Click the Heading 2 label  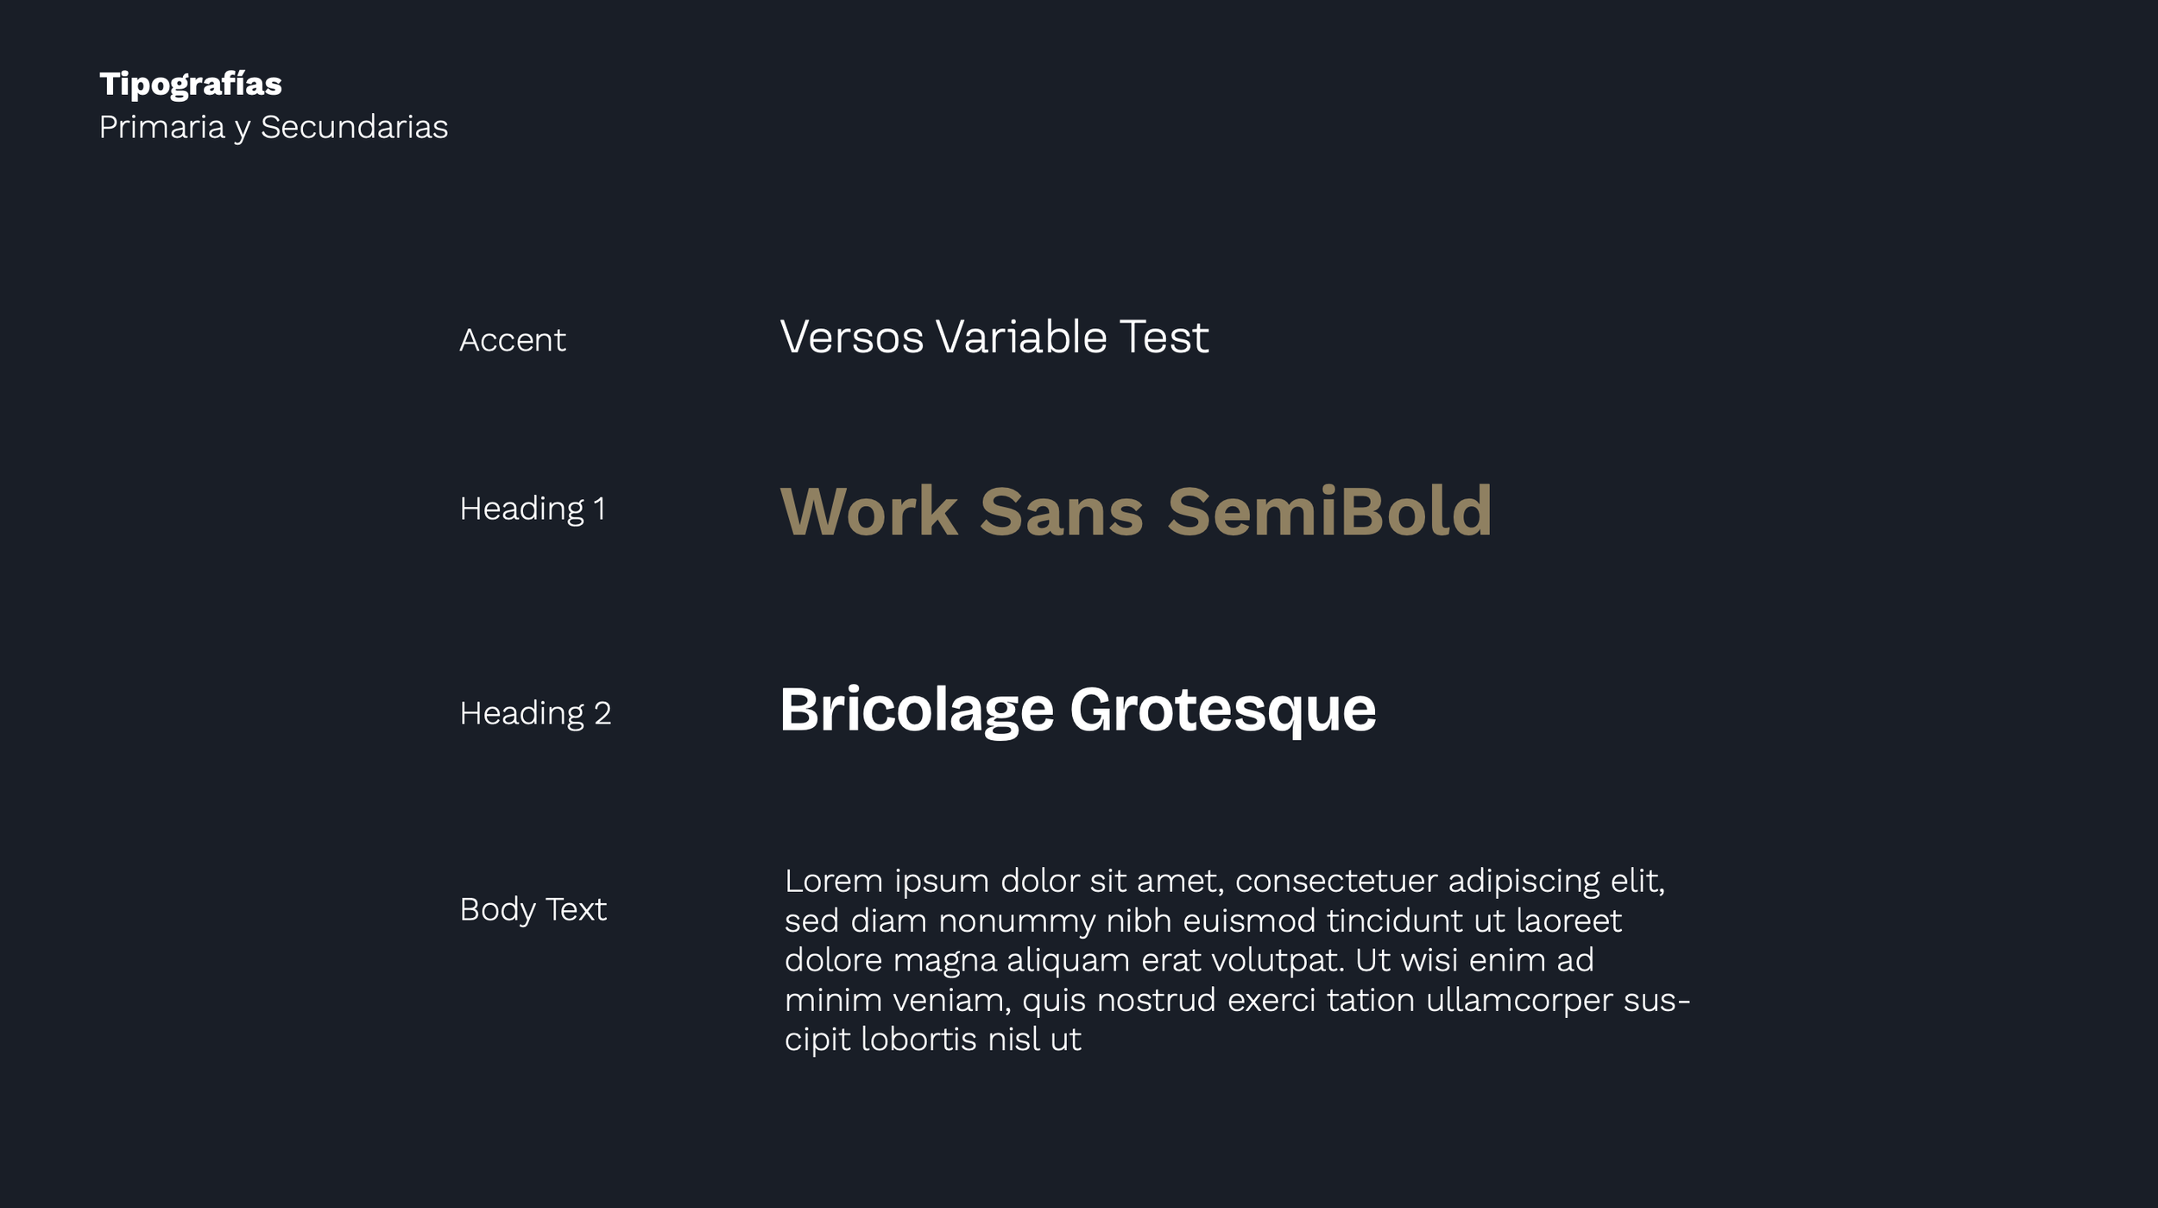coord(534,713)
